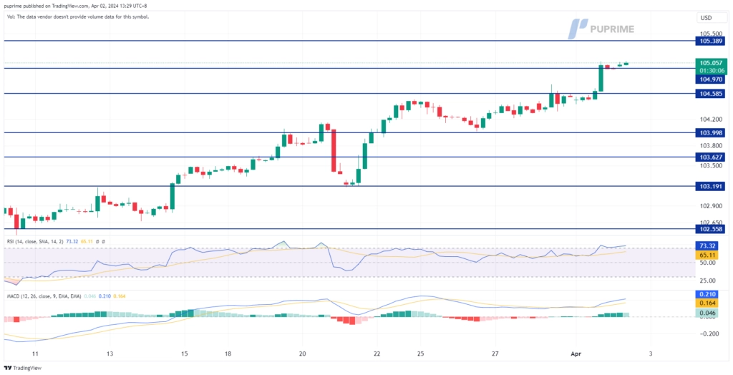
Task: Click the time axis date label 3
Action: tap(650, 354)
